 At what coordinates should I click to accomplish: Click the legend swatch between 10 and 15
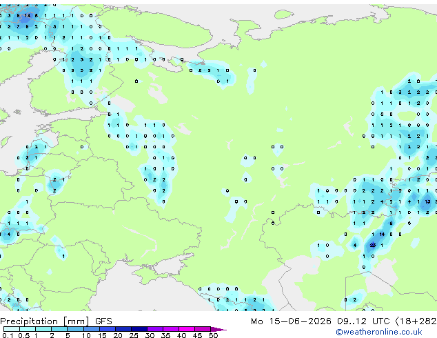click(92, 329)
